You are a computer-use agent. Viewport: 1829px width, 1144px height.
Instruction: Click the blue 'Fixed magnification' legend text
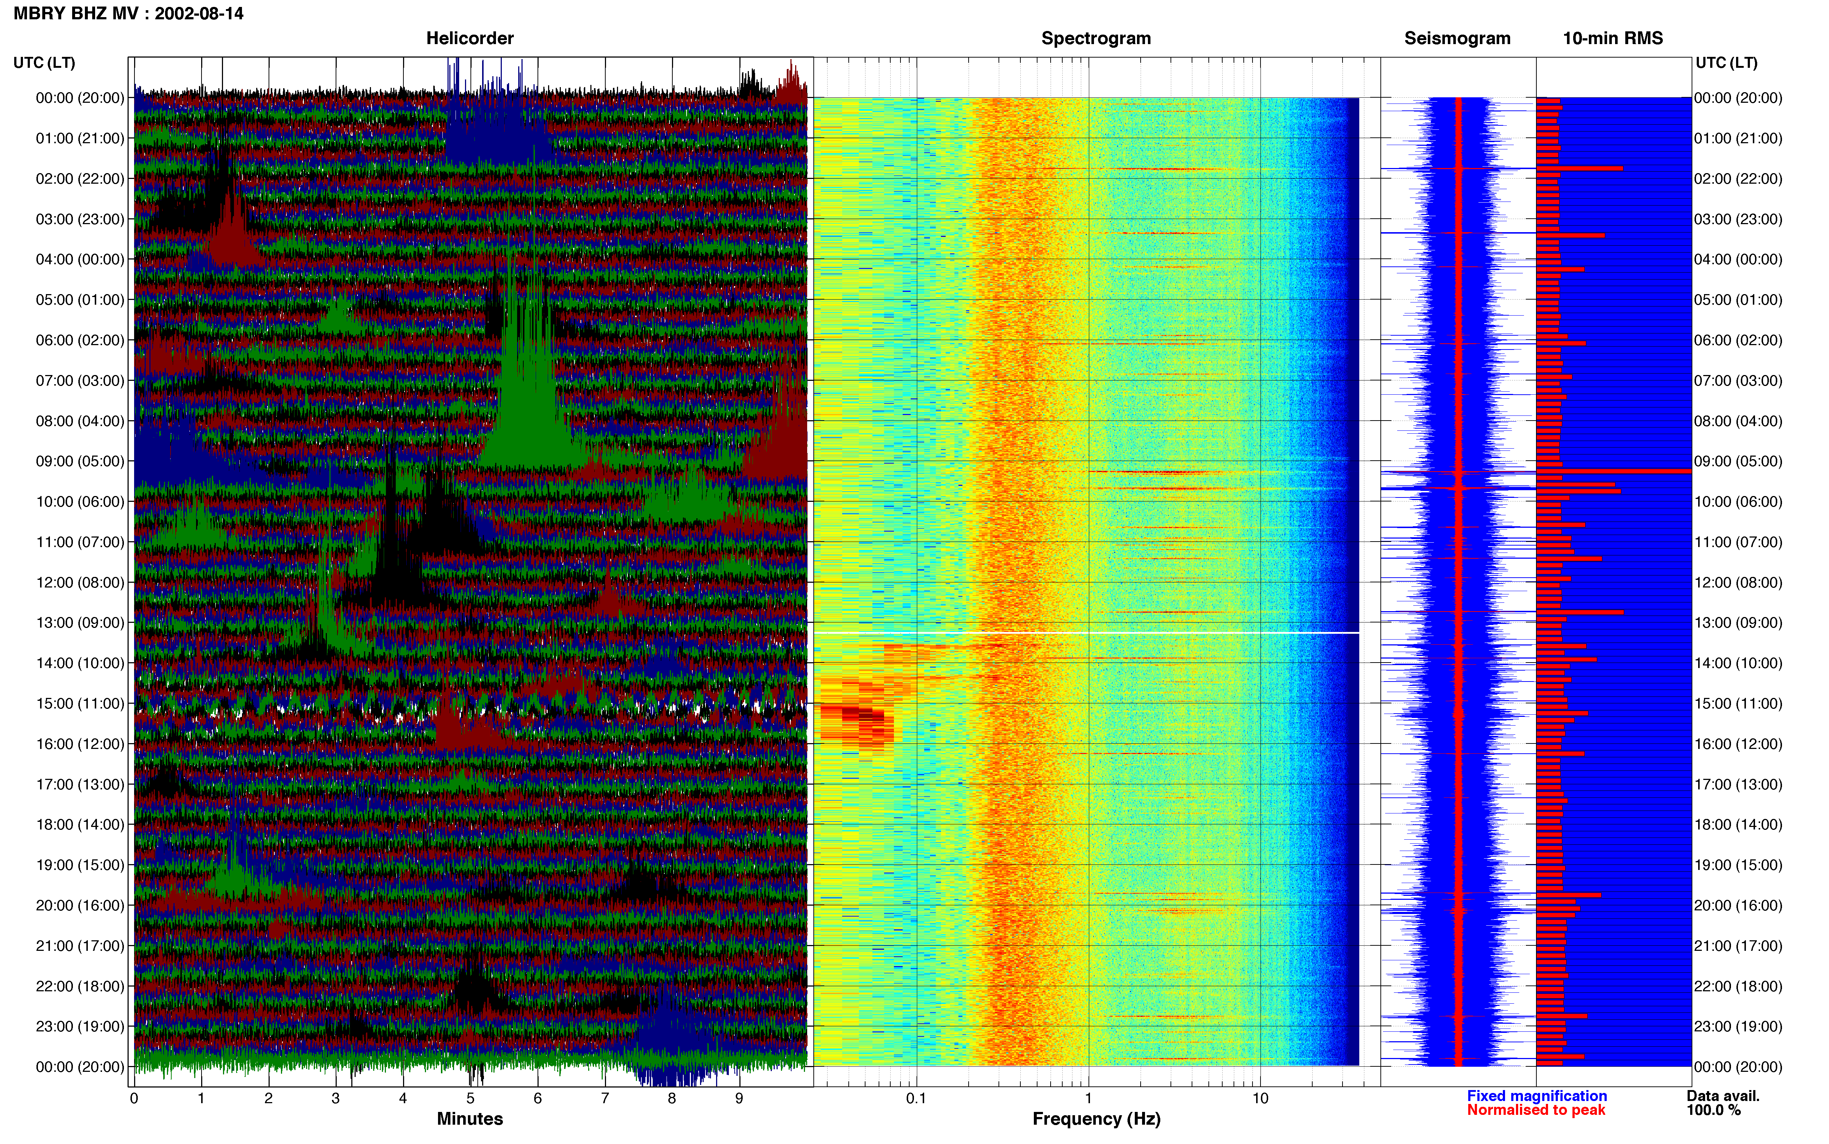[1536, 1096]
